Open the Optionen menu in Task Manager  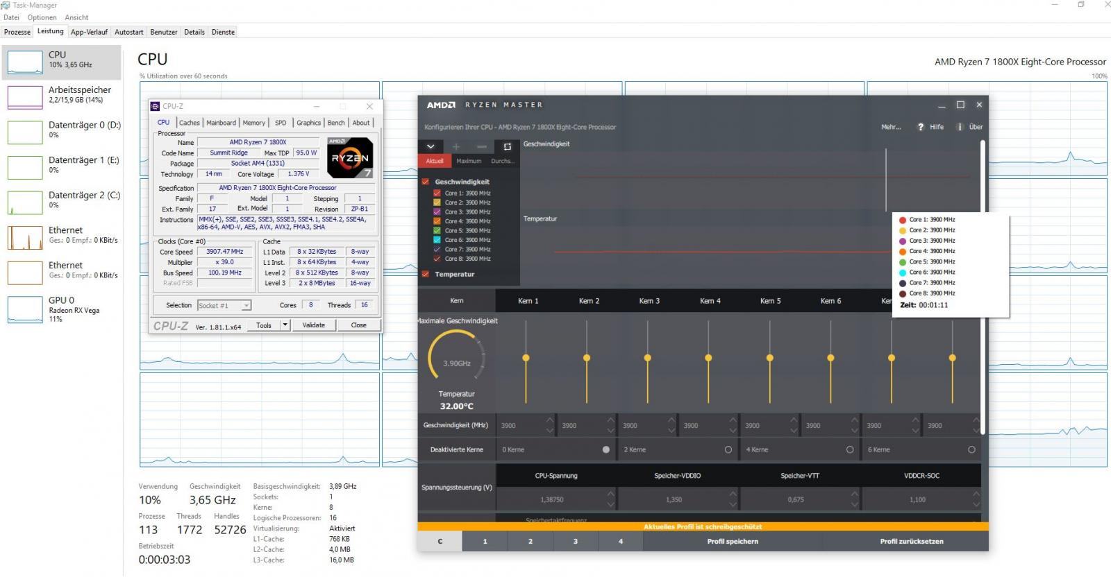pyautogui.click(x=42, y=17)
